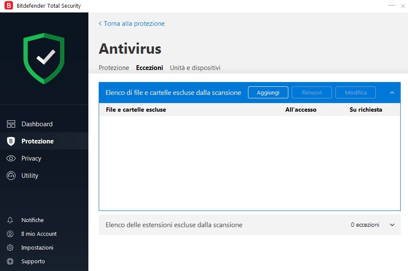Click the Su richiesta column header

point(366,110)
